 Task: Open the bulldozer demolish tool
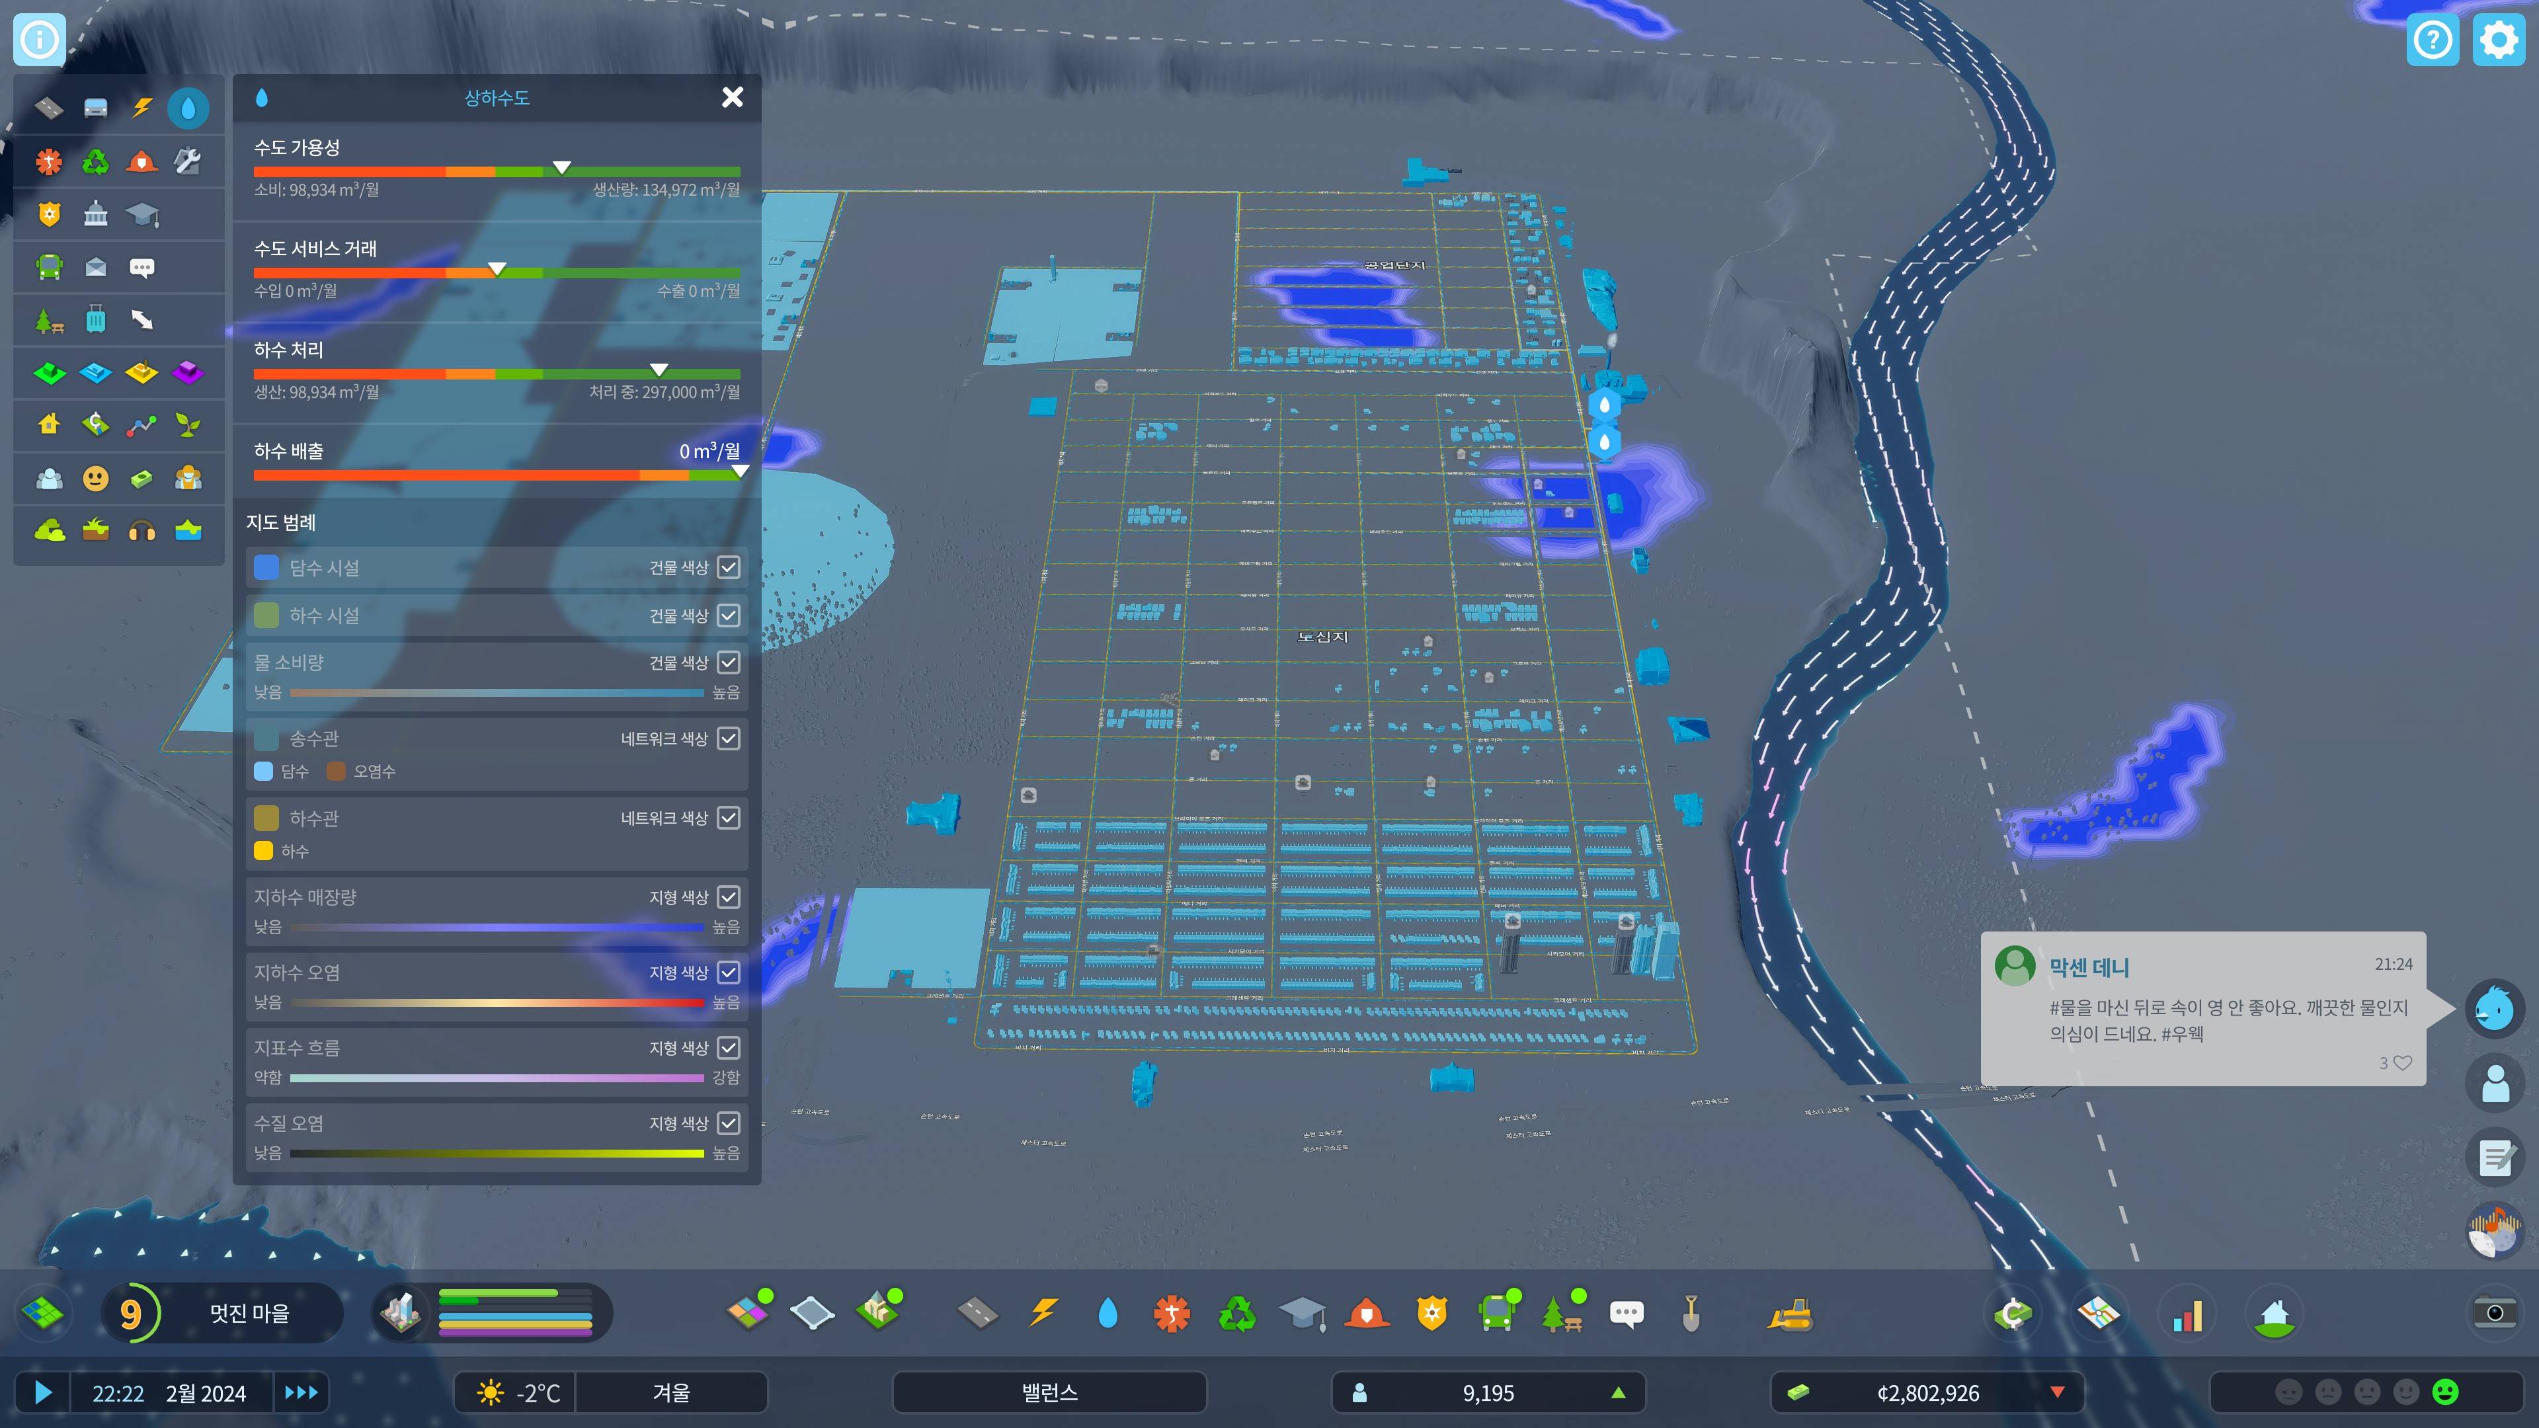[x=1790, y=1314]
